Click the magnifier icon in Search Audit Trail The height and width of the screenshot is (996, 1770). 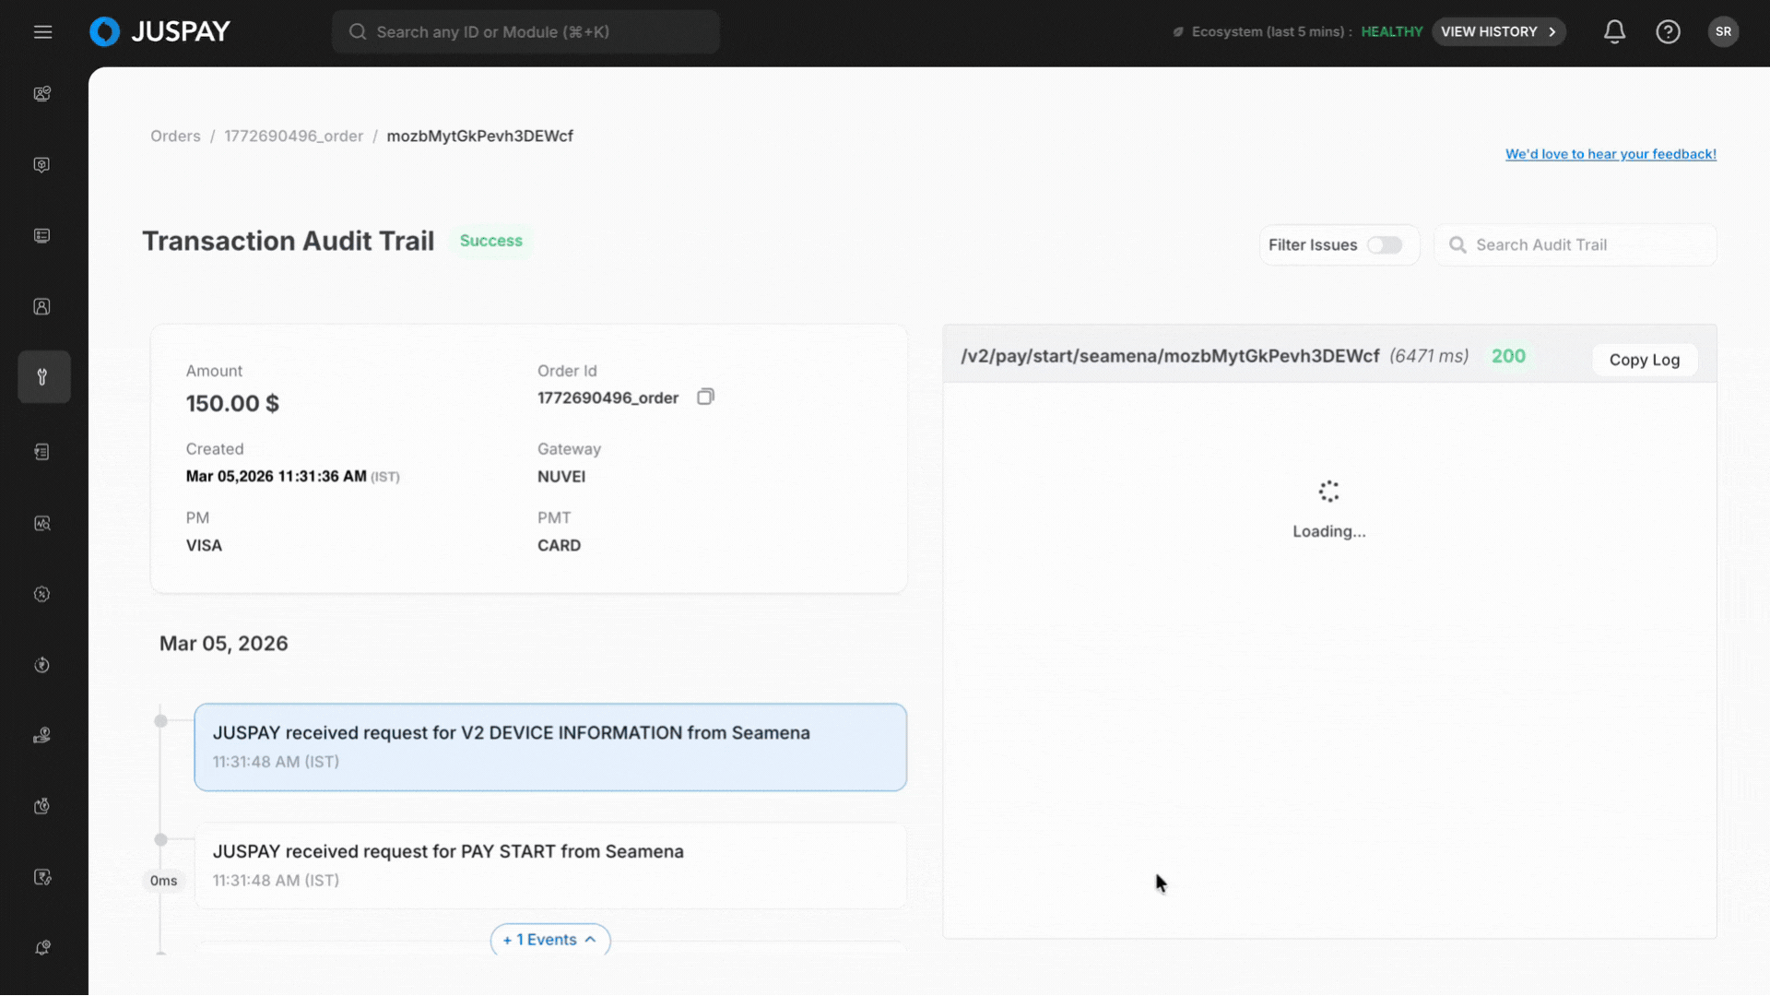[x=1457, y=244]
